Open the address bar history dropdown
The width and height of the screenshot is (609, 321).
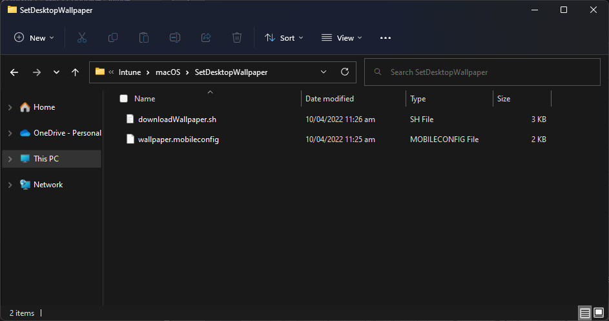coord(323,72)
